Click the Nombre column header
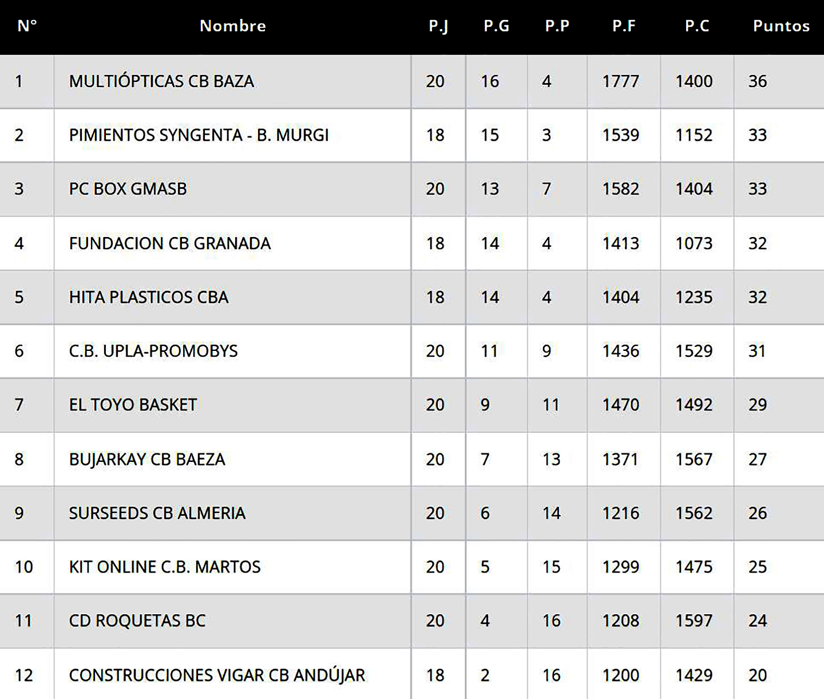Viewport: 824px width, 699px height. (232, 26)
